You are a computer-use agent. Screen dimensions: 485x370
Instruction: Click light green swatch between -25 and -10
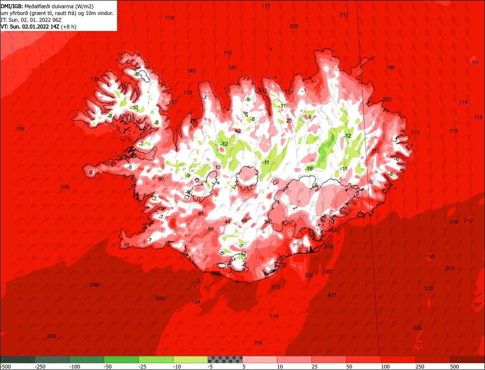(156, 359)
